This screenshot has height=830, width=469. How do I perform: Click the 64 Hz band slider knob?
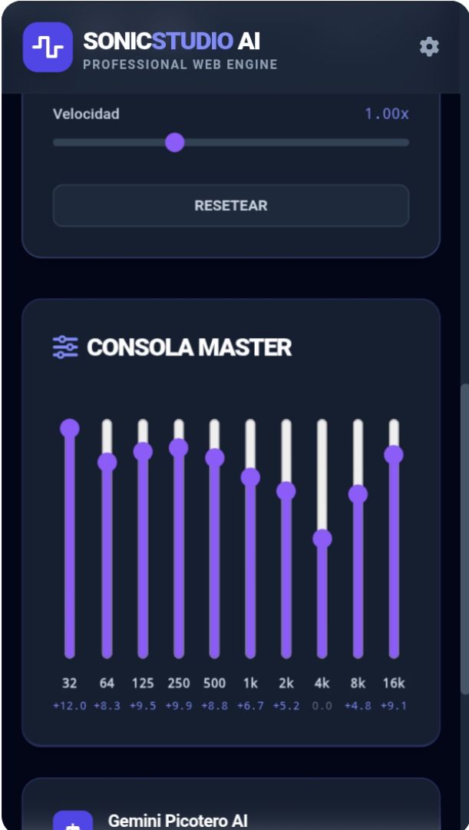(x=107, y=462)
